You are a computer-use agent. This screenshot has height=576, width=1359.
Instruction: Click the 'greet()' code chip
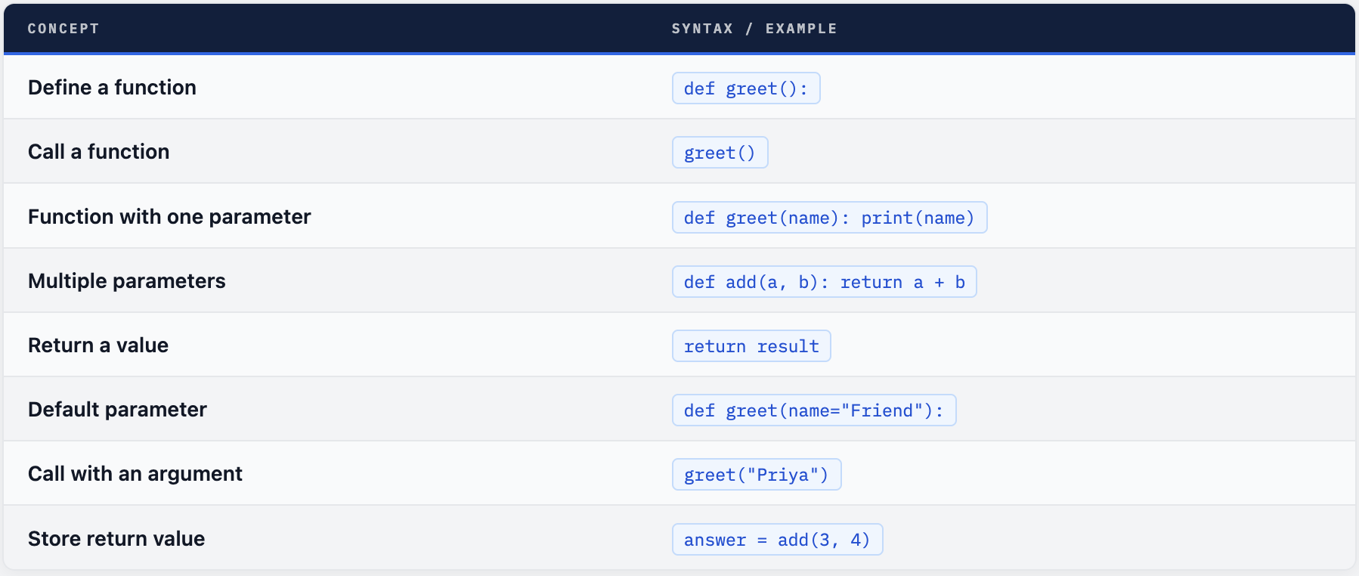[x=720, y=153]
